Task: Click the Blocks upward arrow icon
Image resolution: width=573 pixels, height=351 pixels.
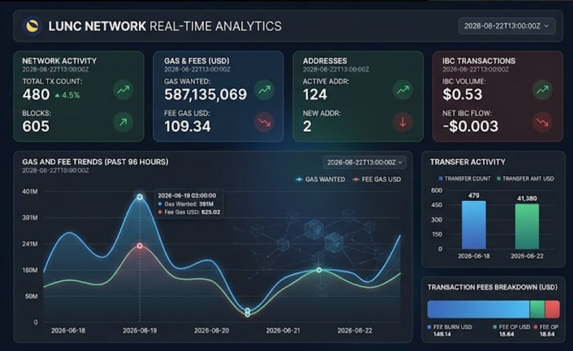Action: pyautogui.click(x=123, y=123)
